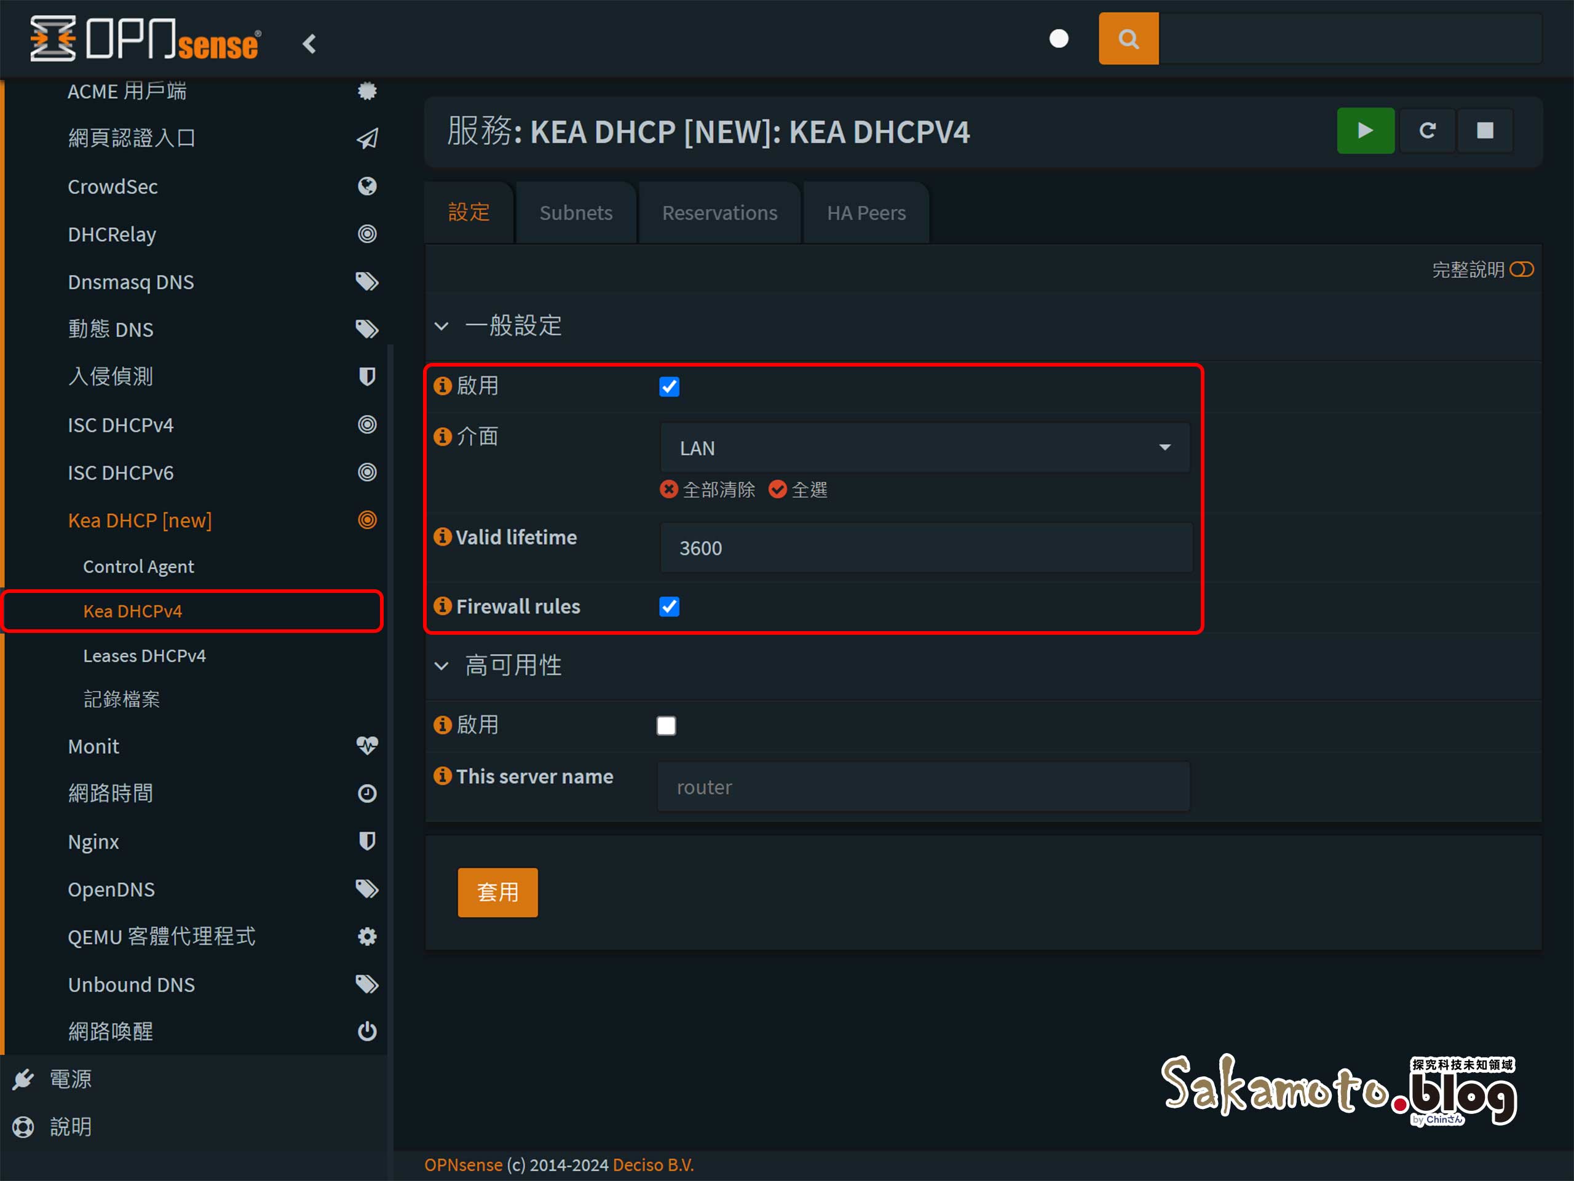This screenshot has height=1181, width=1574.
Task: Collapse the Kea DHCP [new] menu
Action: [140, 520]
